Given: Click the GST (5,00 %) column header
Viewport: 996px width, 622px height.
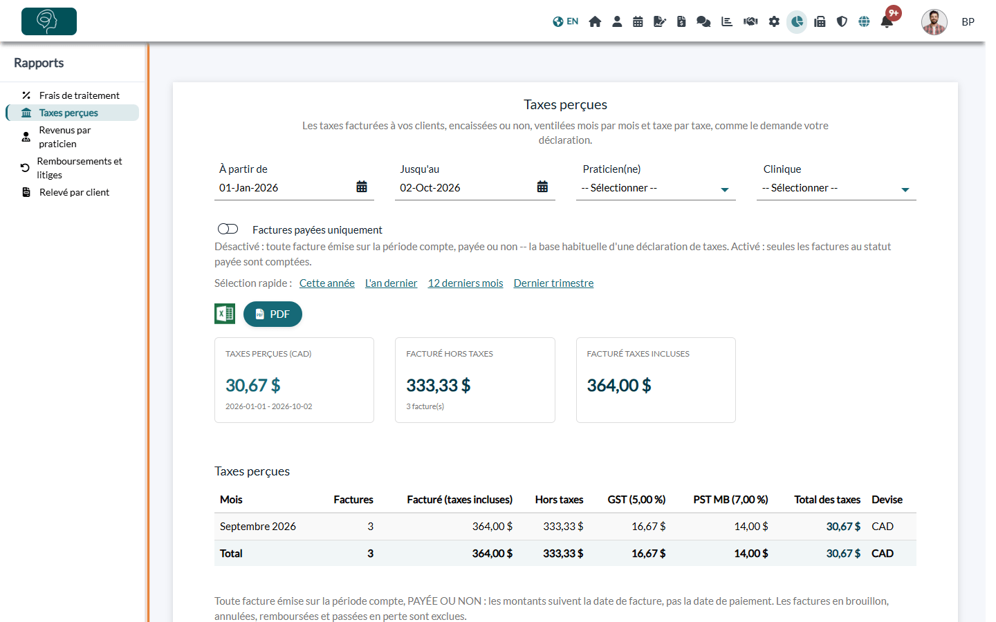Looking at the screenshot, I should click(x=636, y=500).
